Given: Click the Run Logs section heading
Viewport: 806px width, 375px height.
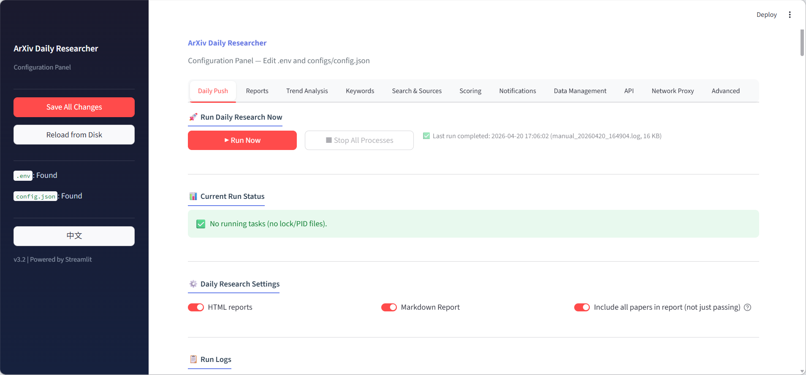Looking at the screenshot, I should [x=216, y=359].
